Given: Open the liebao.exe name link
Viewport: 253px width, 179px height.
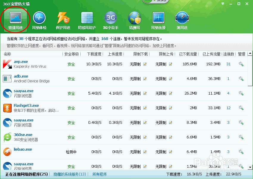Looking at the screenshot, I should click(x=23, y=149).
